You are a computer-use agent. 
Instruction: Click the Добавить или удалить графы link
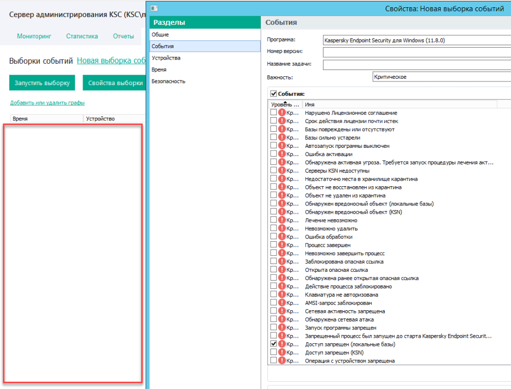[x=47, y=103]
